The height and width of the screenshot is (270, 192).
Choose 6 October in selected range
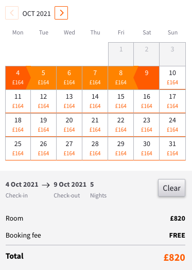point(69,78)
